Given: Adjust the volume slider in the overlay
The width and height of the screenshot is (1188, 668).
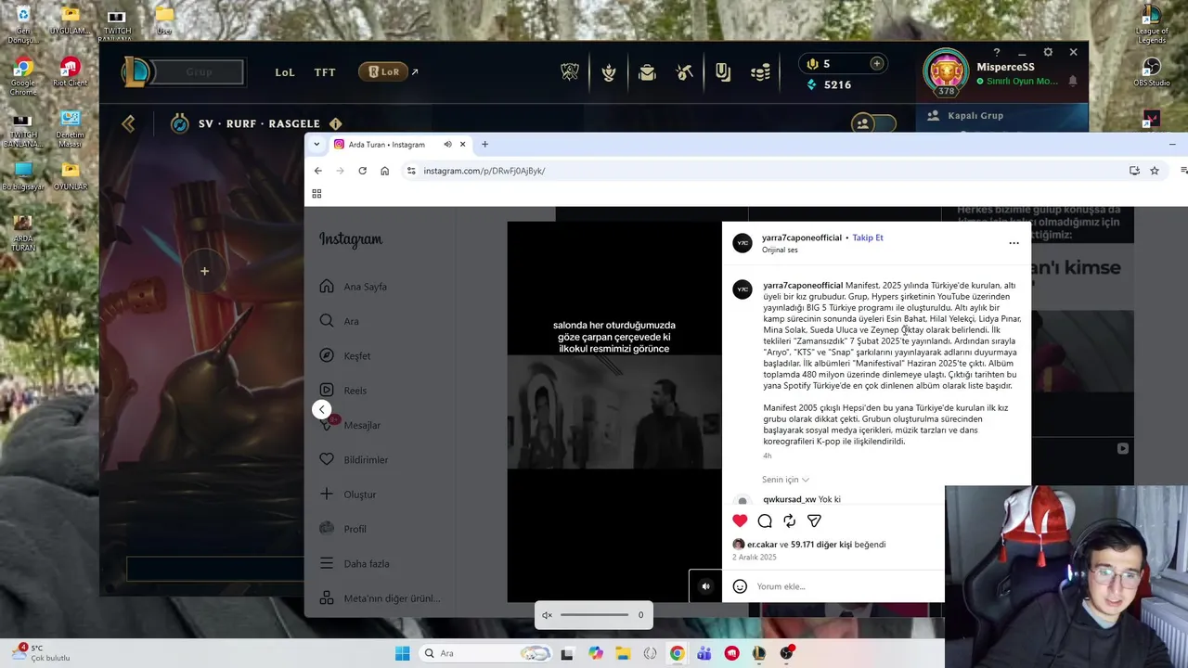Looking at the screenshot, I should click(594, 615).
